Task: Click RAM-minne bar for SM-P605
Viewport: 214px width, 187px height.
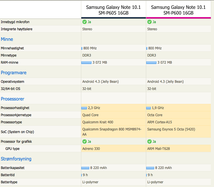Action: (x=86, y=63)
